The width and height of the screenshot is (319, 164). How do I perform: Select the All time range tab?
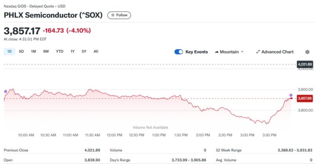(x=96, y=51)
